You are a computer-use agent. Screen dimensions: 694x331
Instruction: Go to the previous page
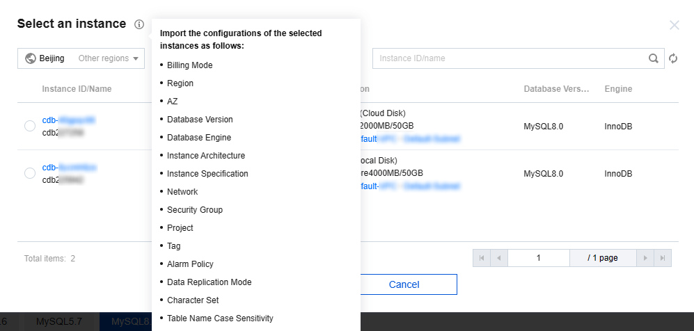tap(499, 258)
